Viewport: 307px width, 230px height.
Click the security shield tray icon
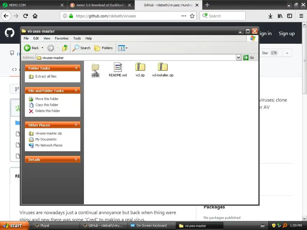pos(274,226)
